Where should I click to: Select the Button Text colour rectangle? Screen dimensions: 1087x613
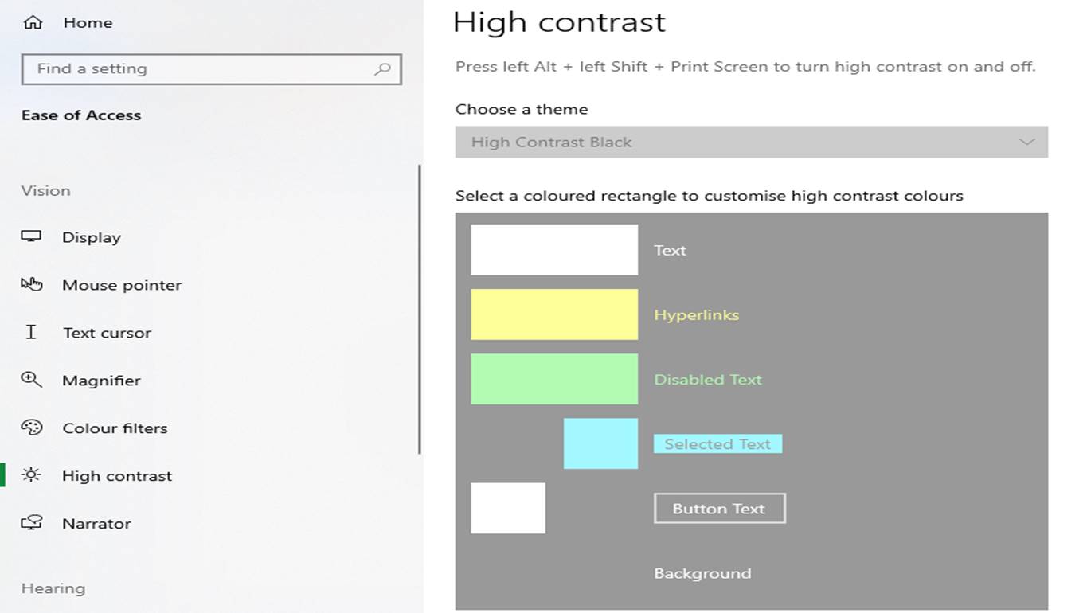click(508, 508)
